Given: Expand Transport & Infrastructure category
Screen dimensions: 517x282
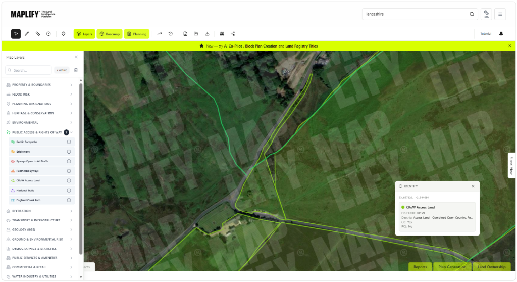Looking at the screenshot, I should tap(39, 220).
